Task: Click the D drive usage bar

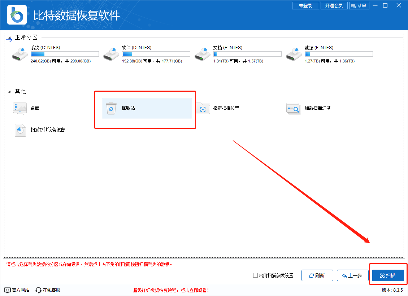Action: click(x=156, y=54)
